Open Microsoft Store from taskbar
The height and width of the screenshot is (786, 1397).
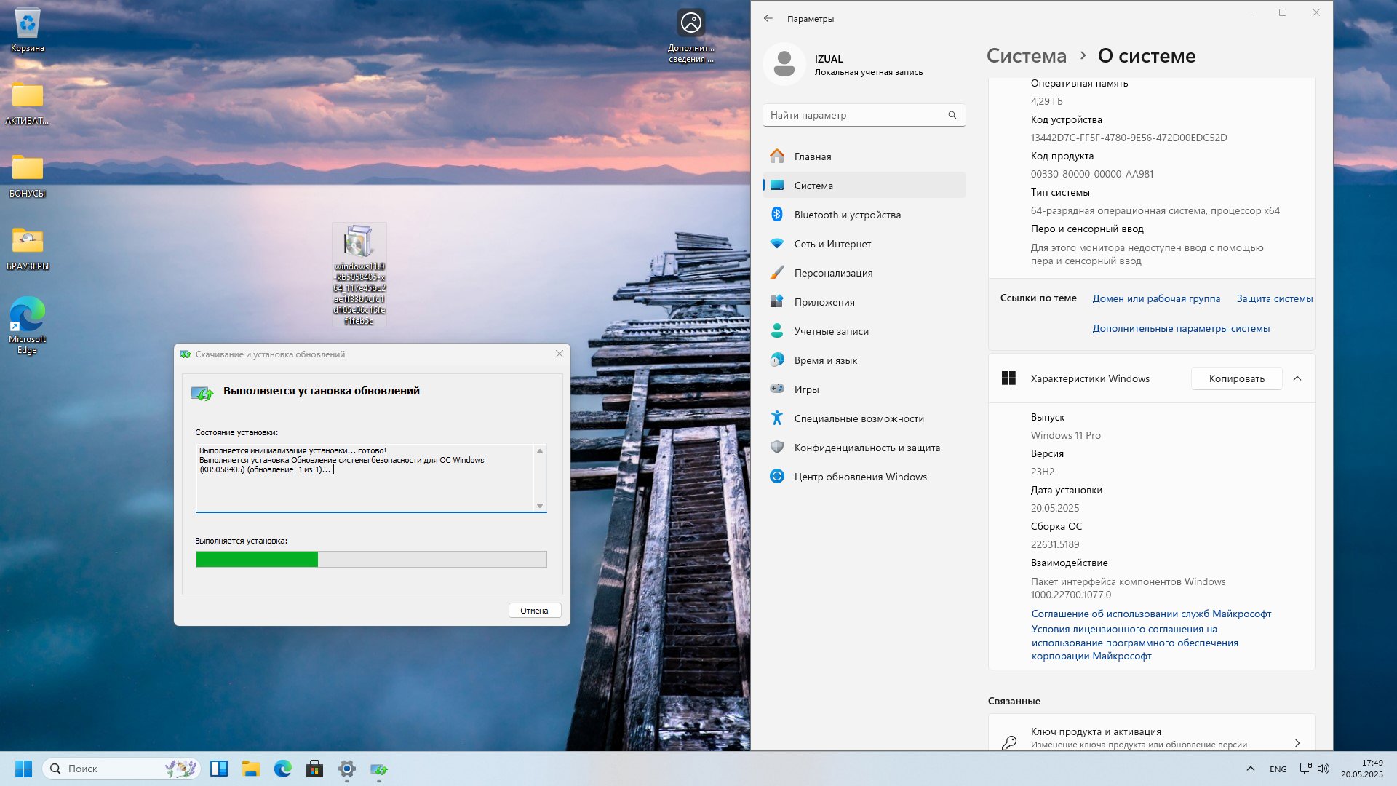[314, 769]
